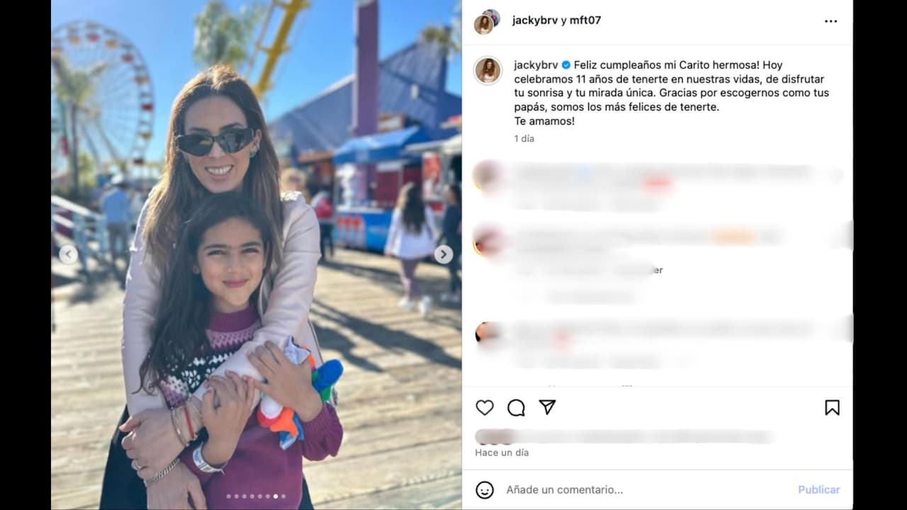Click the 'Hace un día' post timestamp
The height and width of the screenshot is (510, 907).
pos(502,453)
